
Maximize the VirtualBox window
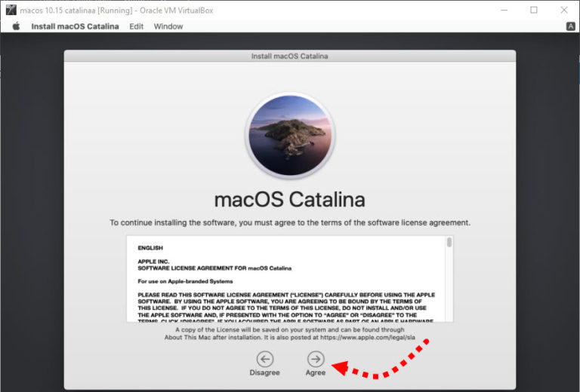tap(534, 10)
